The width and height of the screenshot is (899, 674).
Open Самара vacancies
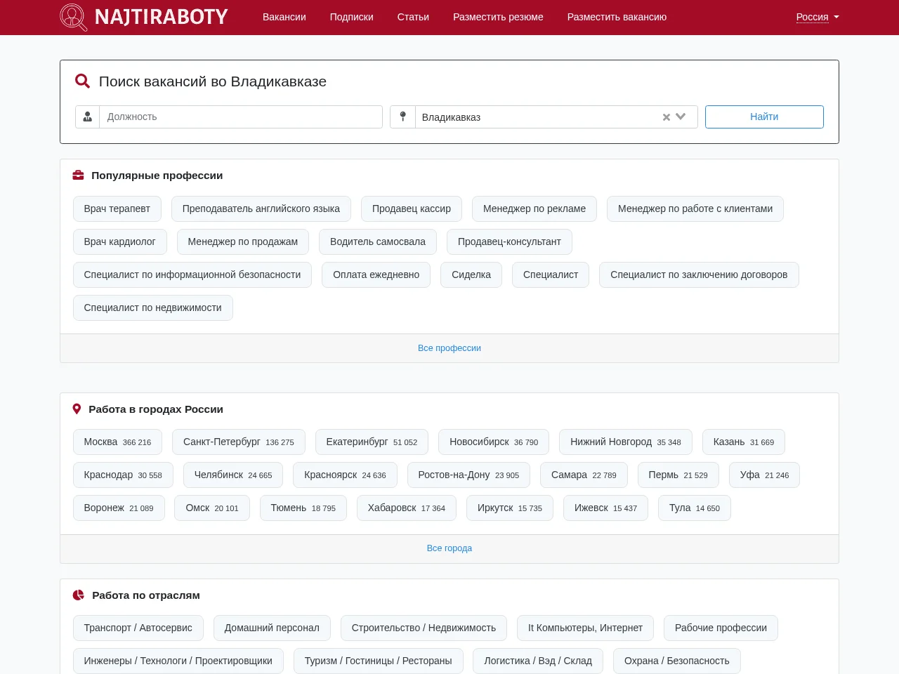pos(584,475)
